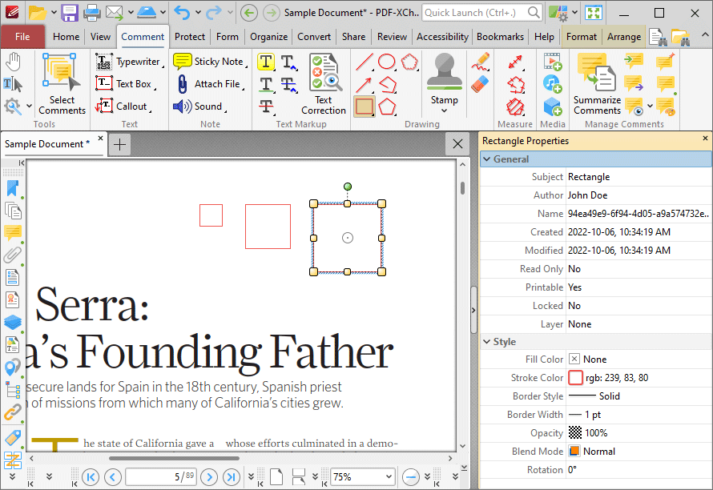Select the Arrow drawing tool
Screen dimensions: 713x490
click(x=365, y=84)
